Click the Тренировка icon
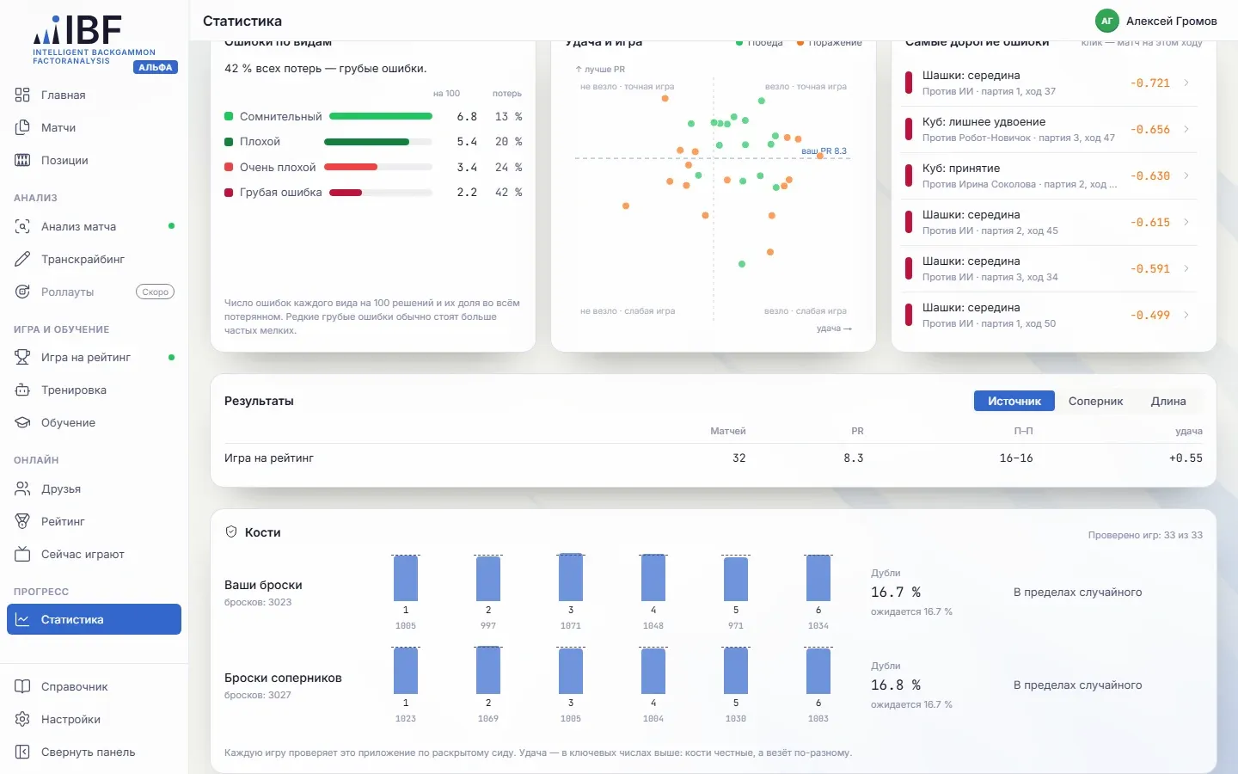Image resolution: width=1238 pixels, height=774 pixels. [x=22, y=390]
